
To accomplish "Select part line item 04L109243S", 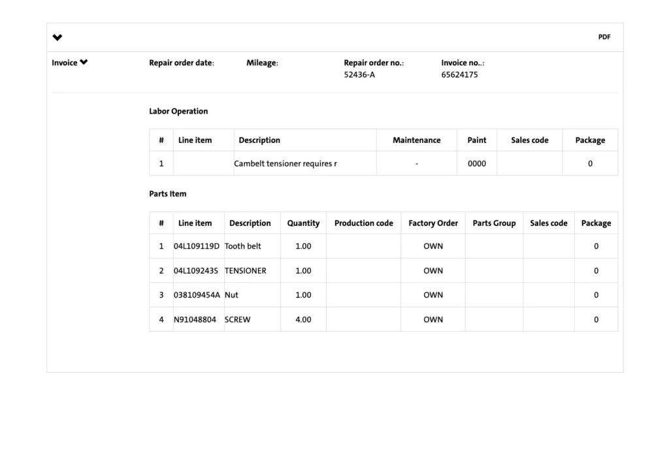I will point(196,270).
